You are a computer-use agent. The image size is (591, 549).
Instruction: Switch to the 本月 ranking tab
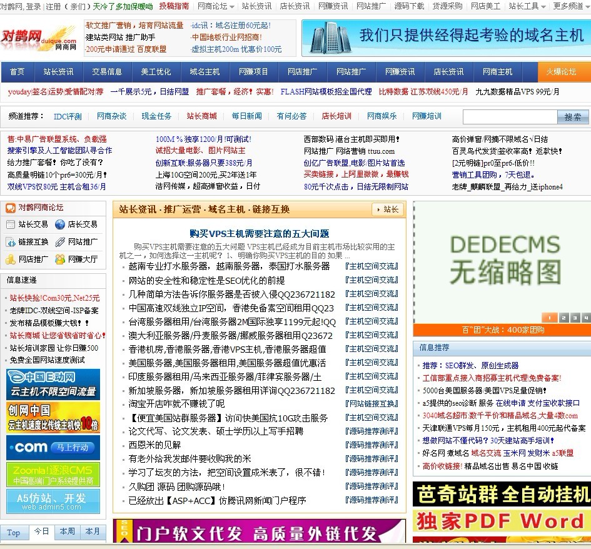pyautogui.click(x=93, y=531)
